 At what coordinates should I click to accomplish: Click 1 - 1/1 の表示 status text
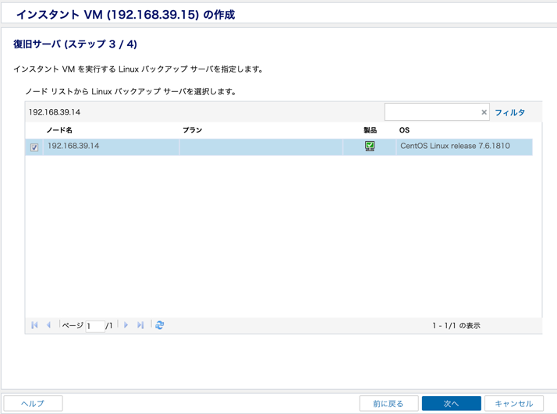coord(456,325)
